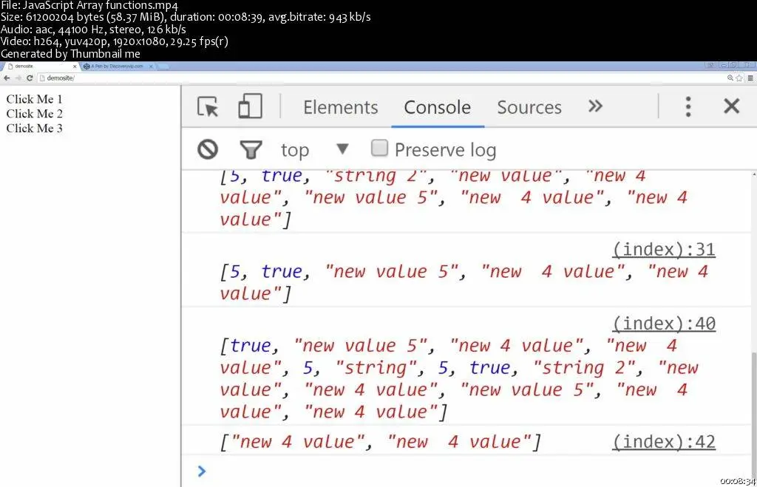Image resolution: width=757 pixels, height=487 pixels.
Task: Open DevTools three-dot customize menu
Action: click(688, 106)
